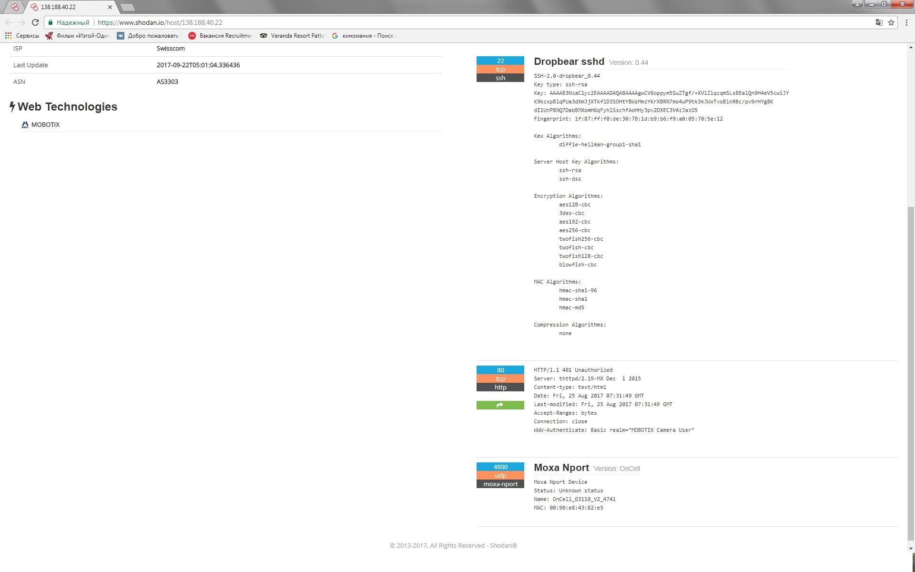This screenshot has height=572, width=915.
Task: Click the port 4800 badge
Action: (x=500, y=467)
